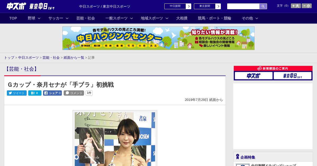317x166 pixels.
Task: Open the 芸能・社会 menu item
Action: 86,18
